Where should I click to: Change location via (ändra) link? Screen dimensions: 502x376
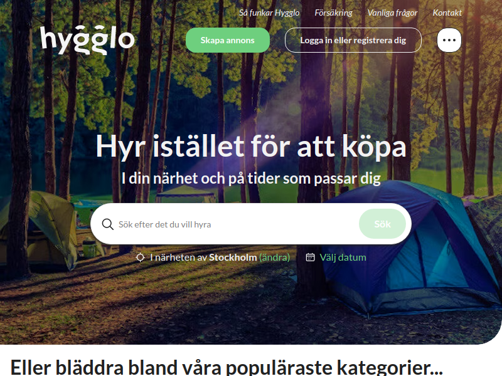click(x=275, y=258)
